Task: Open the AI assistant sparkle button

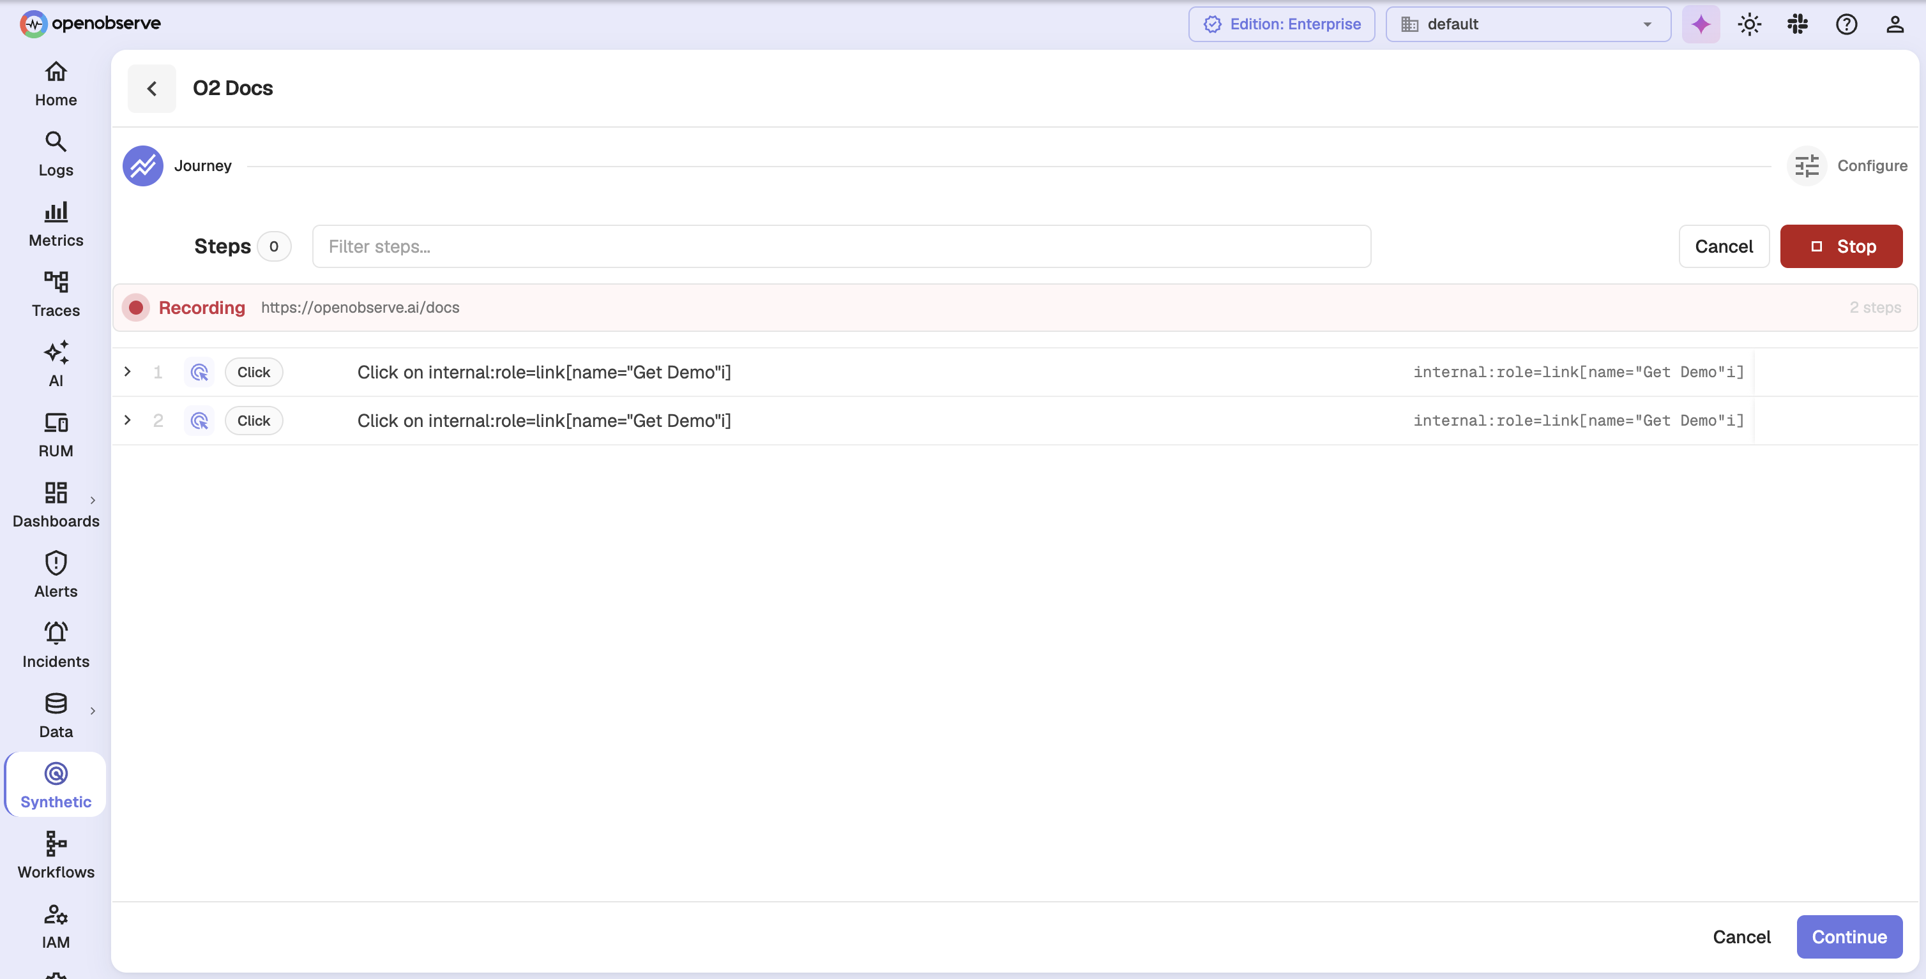Action: pyautogui.click(x=1701, y=24)
